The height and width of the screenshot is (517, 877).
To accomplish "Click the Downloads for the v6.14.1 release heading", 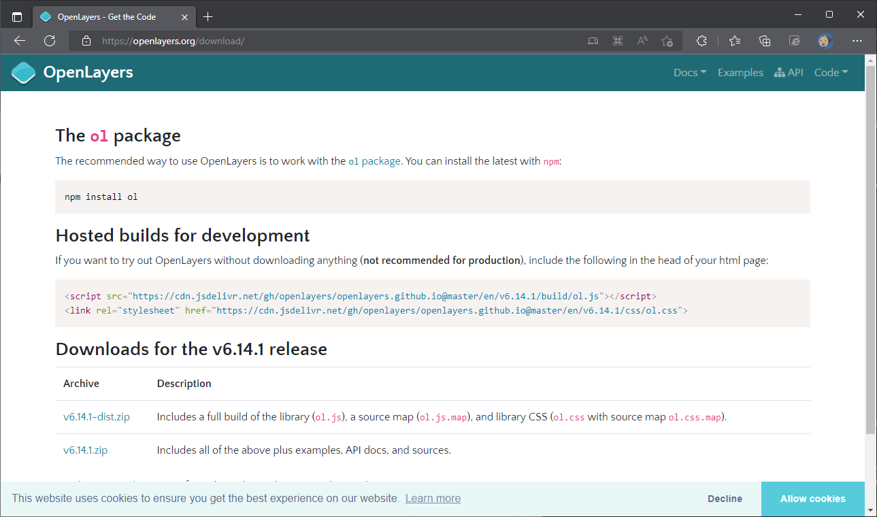I will tap(191, 349).
